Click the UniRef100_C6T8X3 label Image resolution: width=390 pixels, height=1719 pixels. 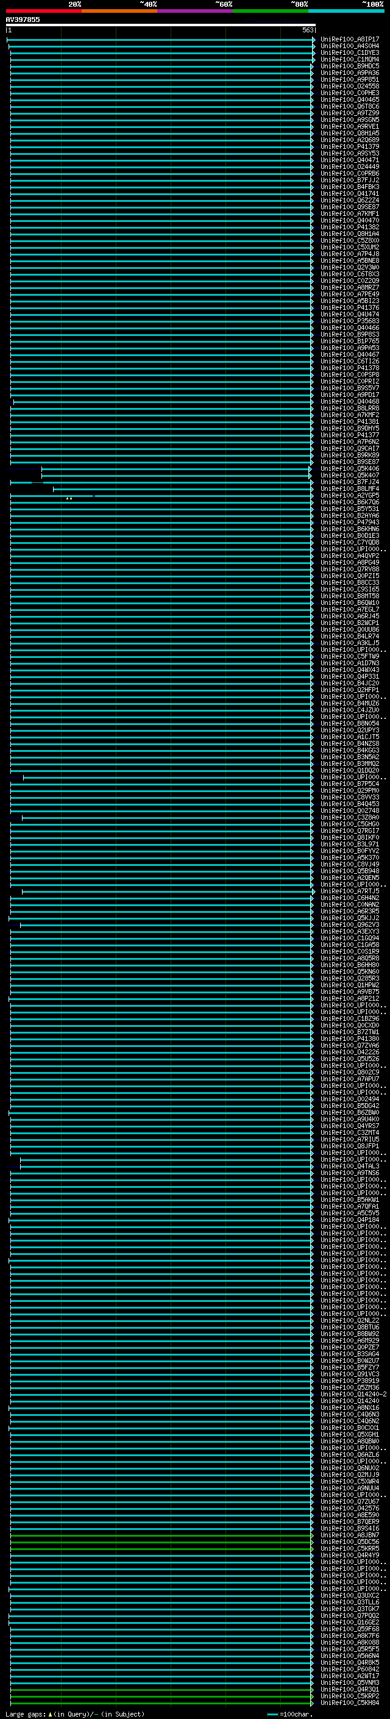point(349,274)
